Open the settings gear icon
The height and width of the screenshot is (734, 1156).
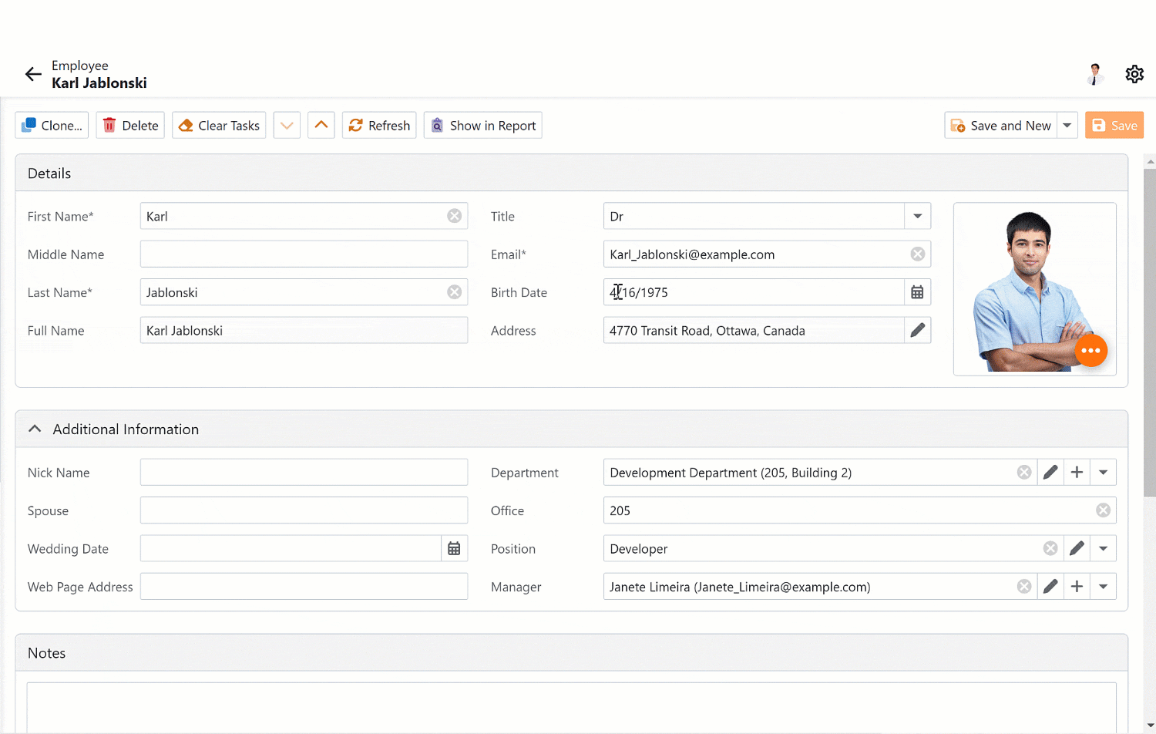coord(1134,74)
